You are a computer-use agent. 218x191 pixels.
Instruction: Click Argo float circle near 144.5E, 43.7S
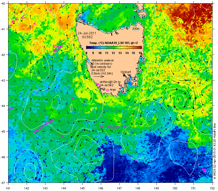click(x=73, y=99)
